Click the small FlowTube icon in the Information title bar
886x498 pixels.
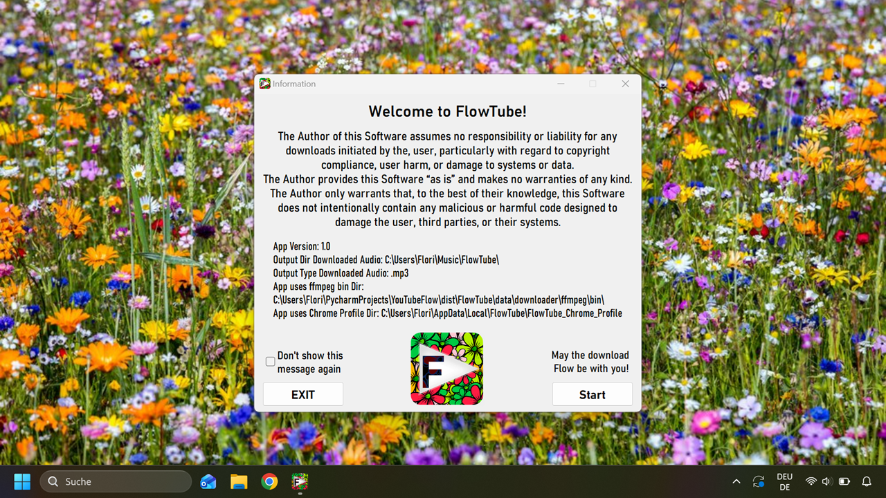coord(264,84)
